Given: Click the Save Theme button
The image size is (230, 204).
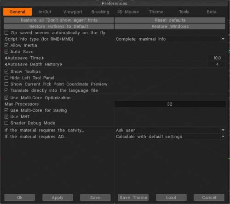Looking at the screenshot, I should [x=133, y=198].
